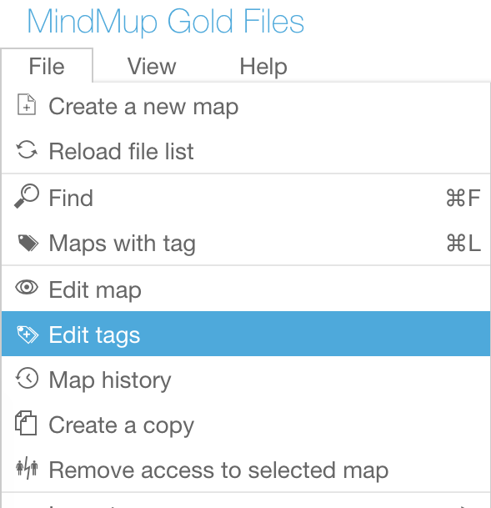
Task: Click the eye icon beside Edit map
Action: click(27, 288)
